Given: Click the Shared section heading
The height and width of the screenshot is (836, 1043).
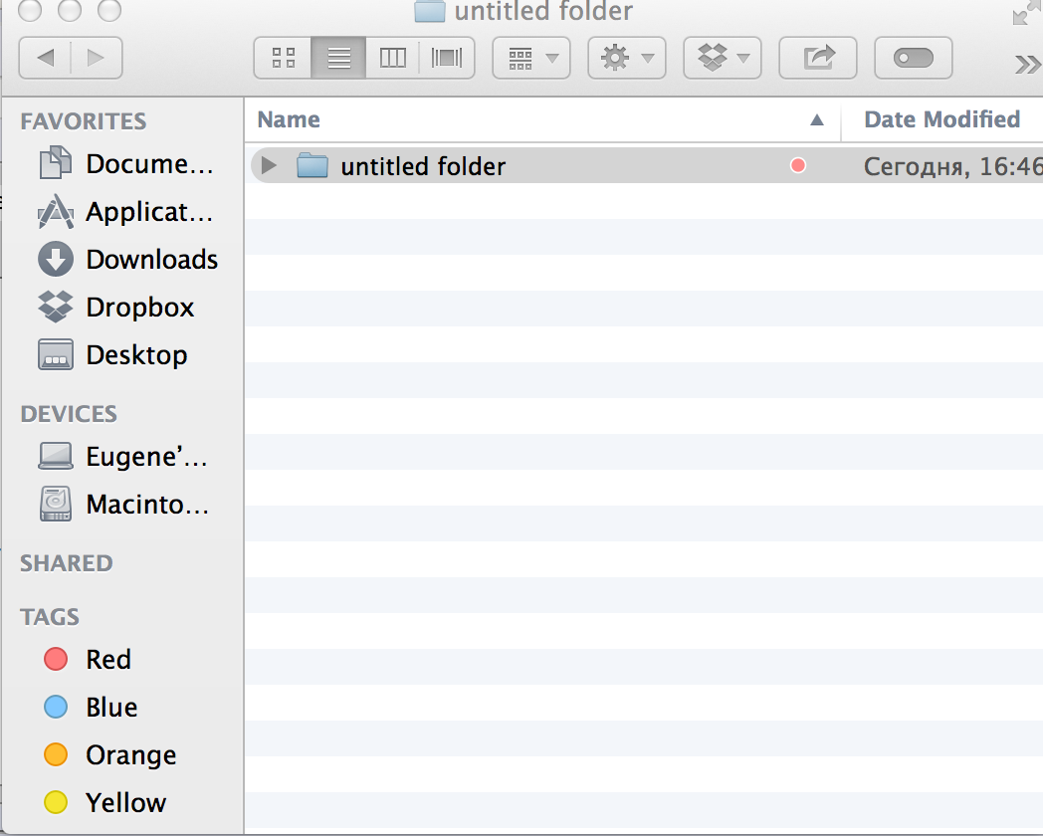Looking at the screenshot, I should click(x=67, y=563).
